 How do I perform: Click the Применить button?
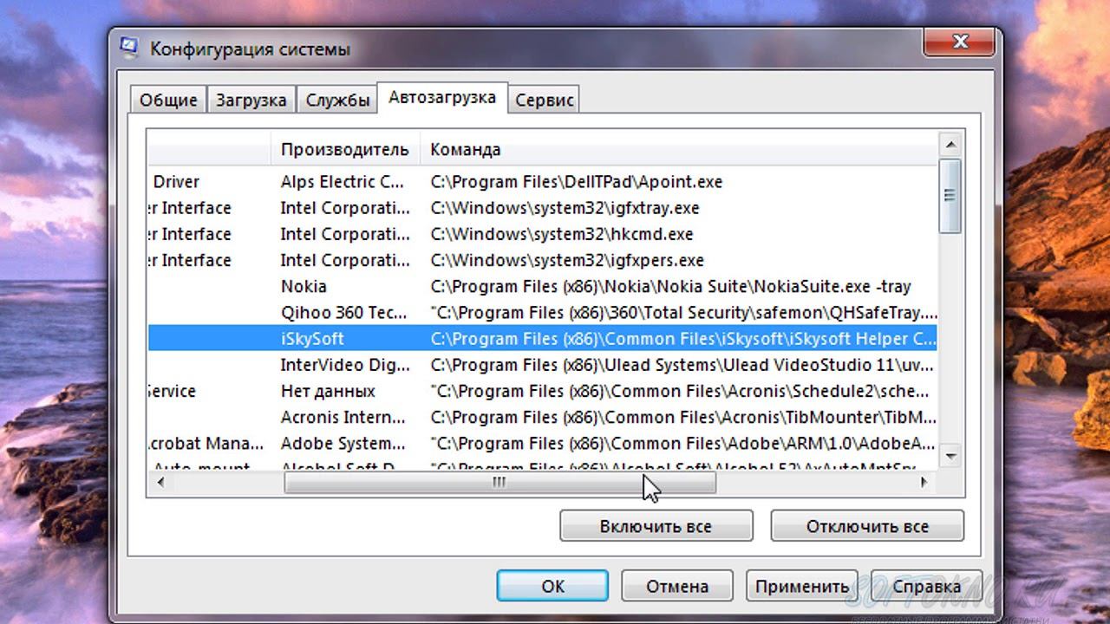tap(801, 586)
